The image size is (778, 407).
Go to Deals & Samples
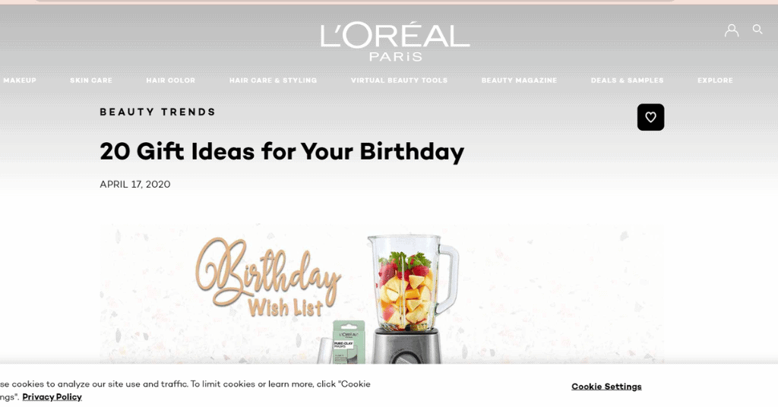[x=627, y=80]
